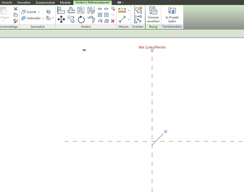Select the Aligned Dimension tool
Image resolution: width=244 pixels, height=192 pixels.
coord(122,19)
